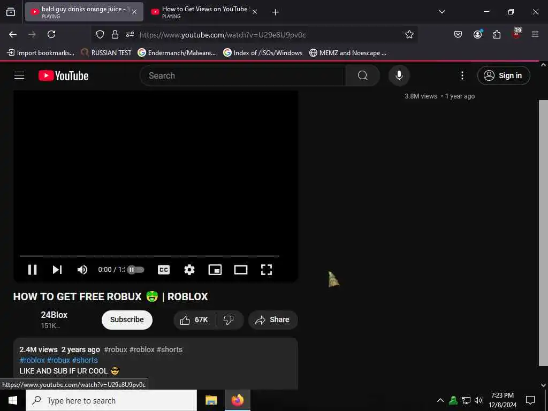Image resolution: width=548 pixels, height=411 pixels.
Task: View site security lock info
Action: point(115,34)
